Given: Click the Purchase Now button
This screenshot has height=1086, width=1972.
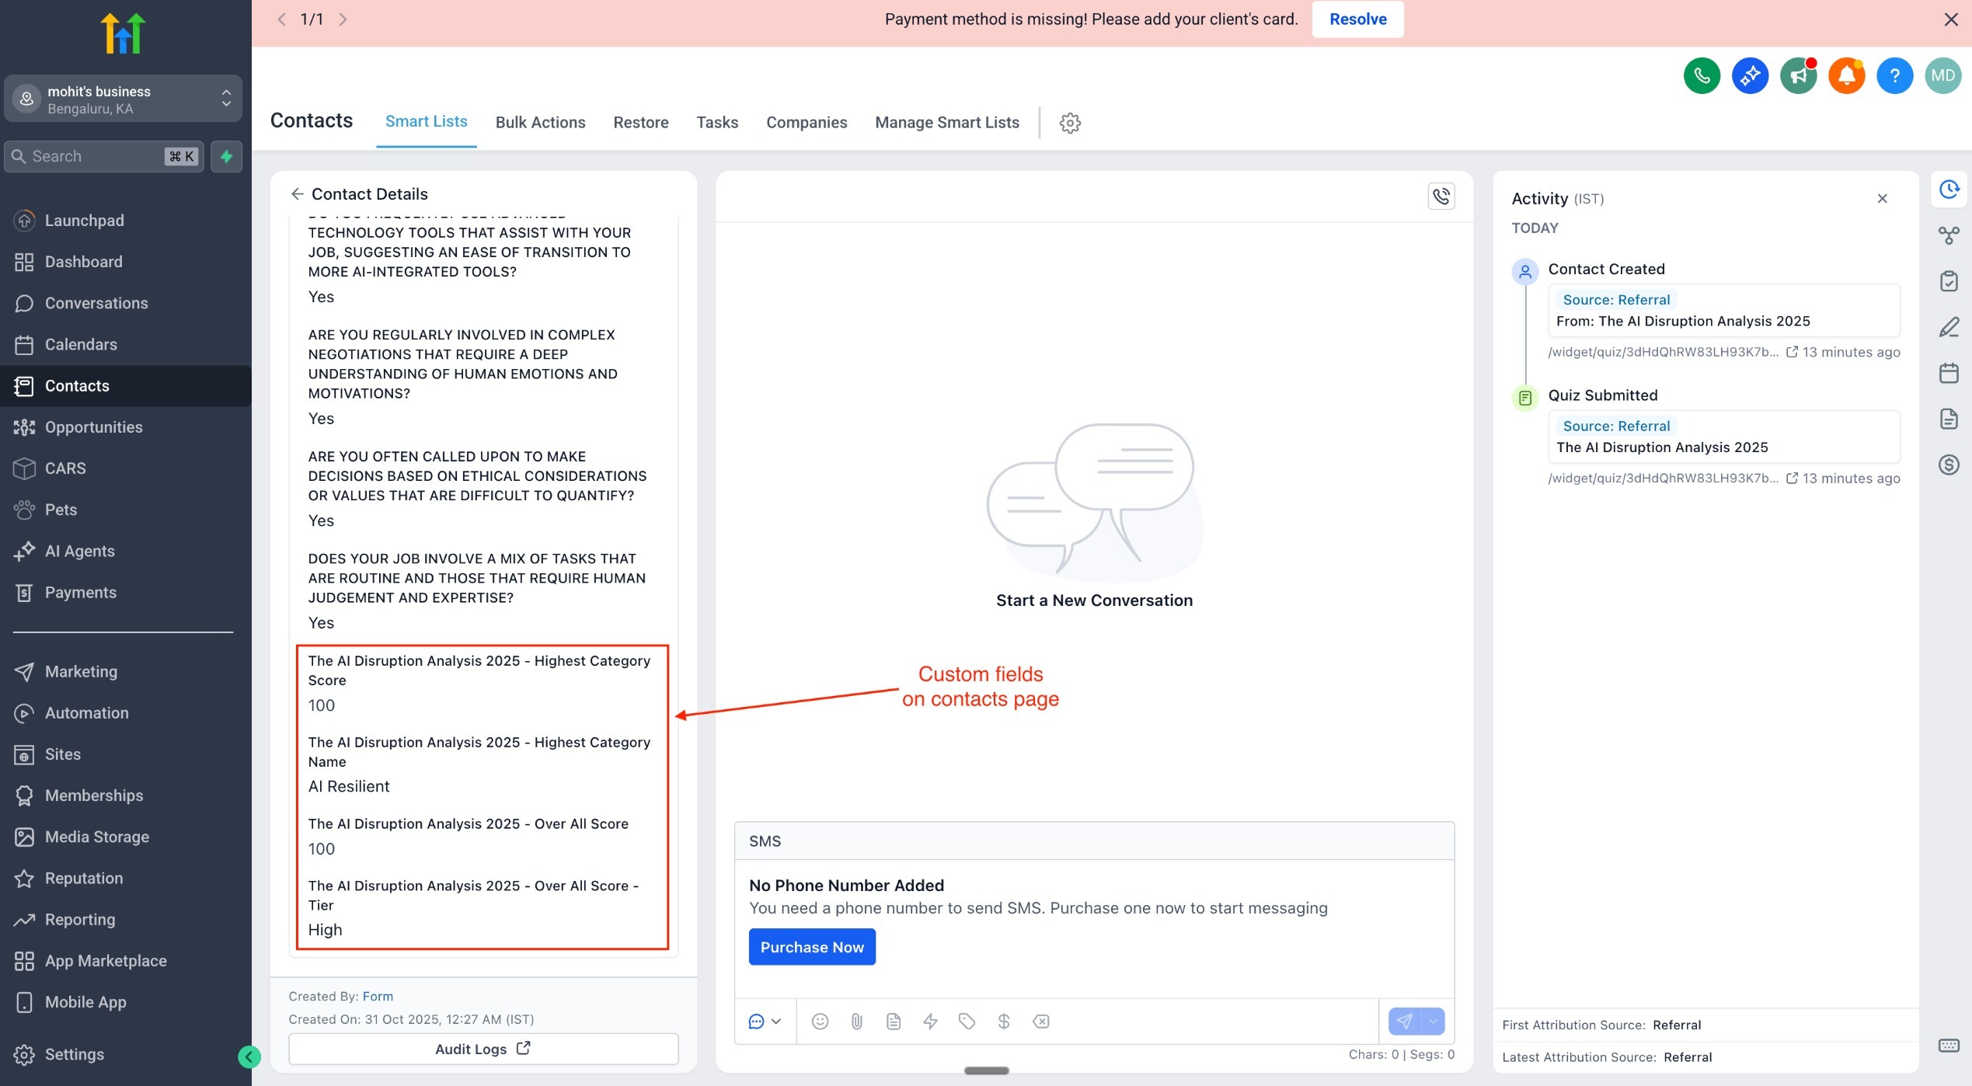Looking at the screenshot, I should [811, 947].
